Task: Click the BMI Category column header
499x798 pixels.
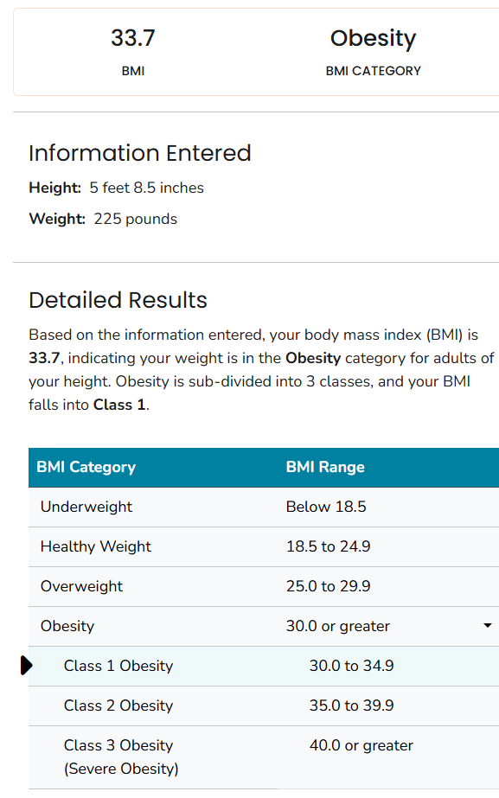Action: pos(86,467)
